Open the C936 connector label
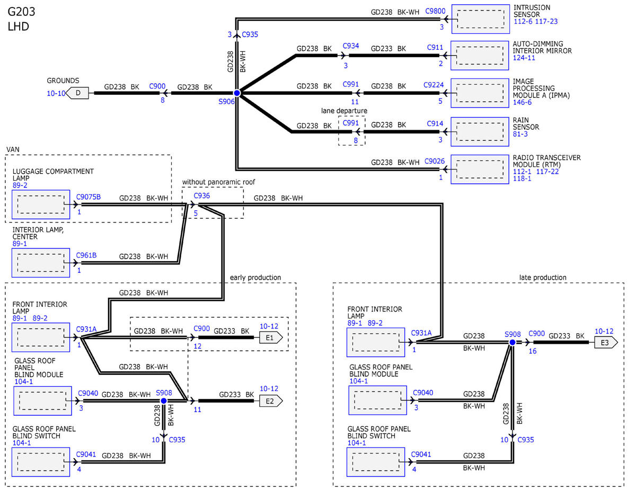Image resolution: width=636 pixels, height=491 pixels. [202, 195]
